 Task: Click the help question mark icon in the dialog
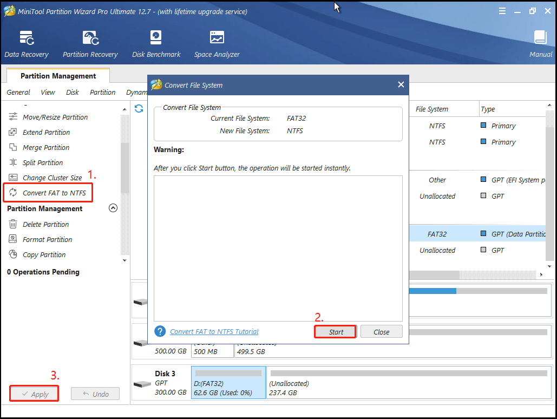point(160,331)
